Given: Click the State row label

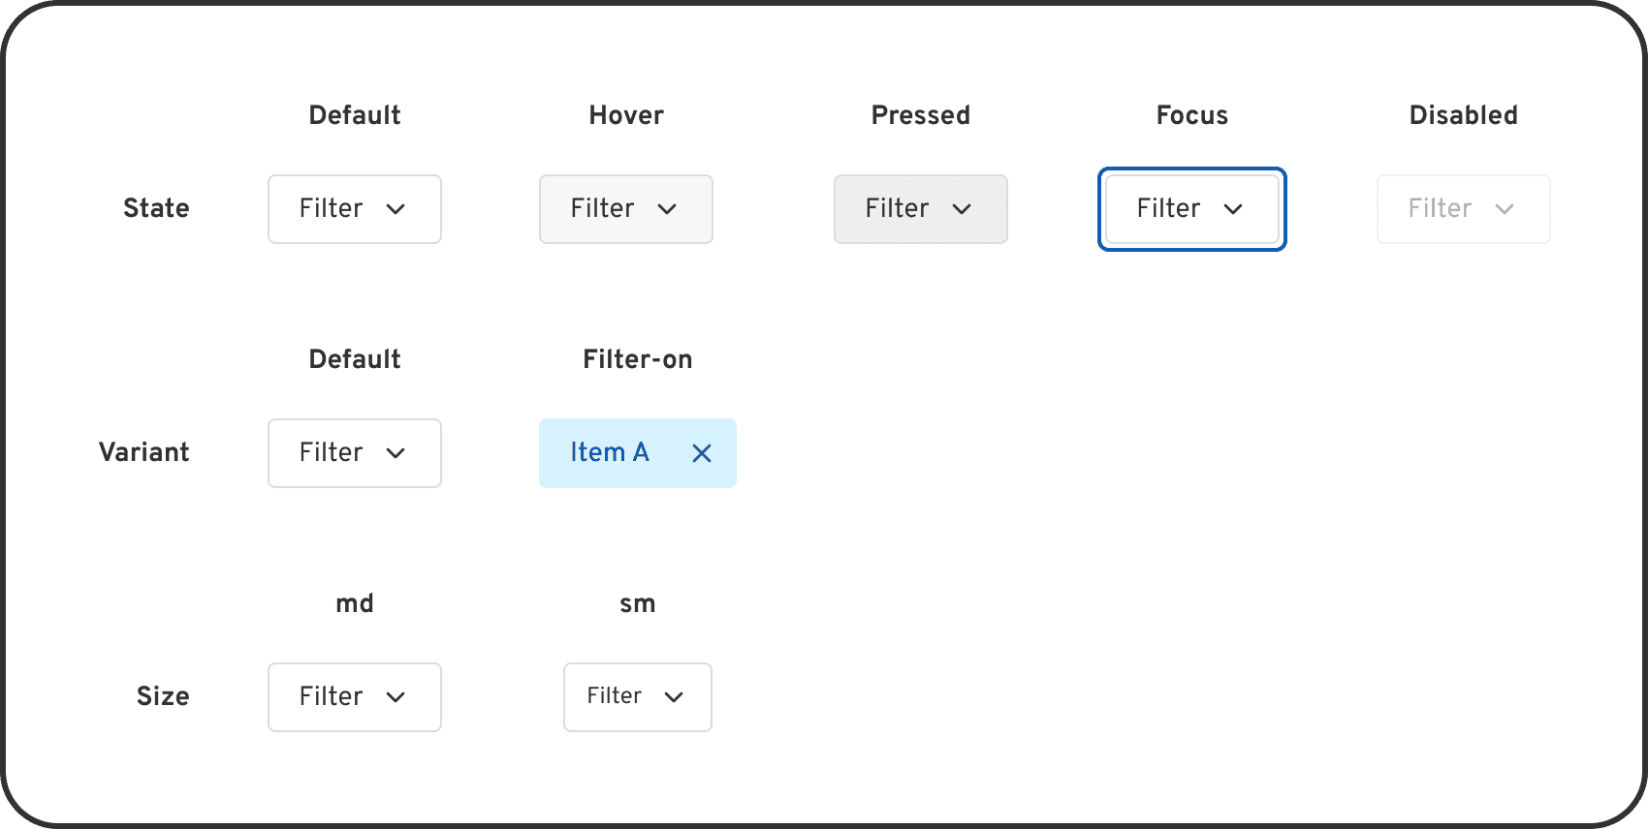Looking at the screenshot, I should [x=156, y=207].
